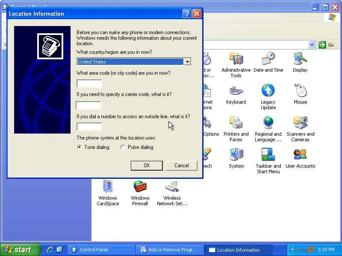Click Cancel in Location Information dialog
This screenshot has height=256, width=342.
point(181,166)
